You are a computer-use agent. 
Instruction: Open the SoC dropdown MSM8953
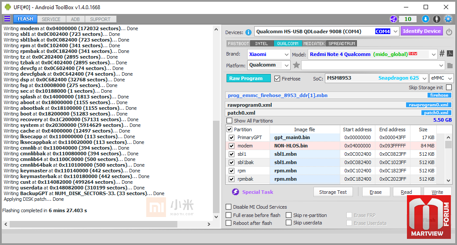click(376, 78)
